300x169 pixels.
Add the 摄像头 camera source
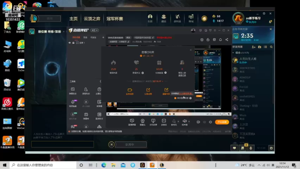click(142, 122)
